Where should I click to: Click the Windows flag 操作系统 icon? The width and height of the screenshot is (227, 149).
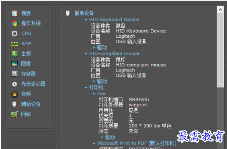click(x=14, y=23)
